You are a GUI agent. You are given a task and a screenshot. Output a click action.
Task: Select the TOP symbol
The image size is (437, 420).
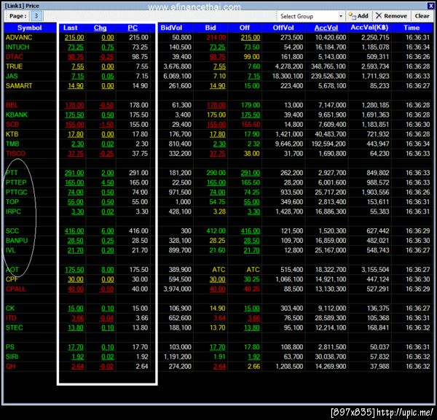12,202
